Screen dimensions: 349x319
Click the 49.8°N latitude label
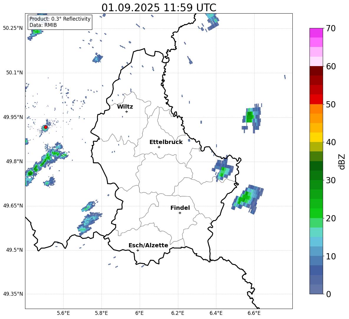click(14, 161)
